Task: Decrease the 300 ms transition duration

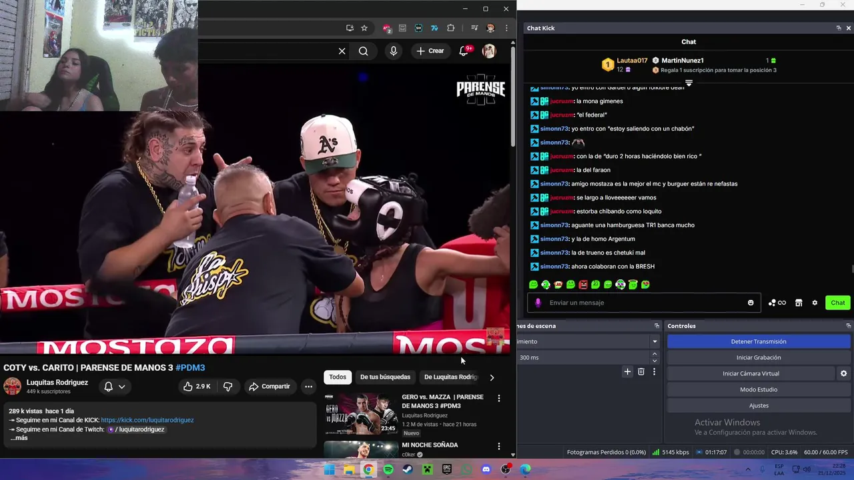Action: click(655, 361)
